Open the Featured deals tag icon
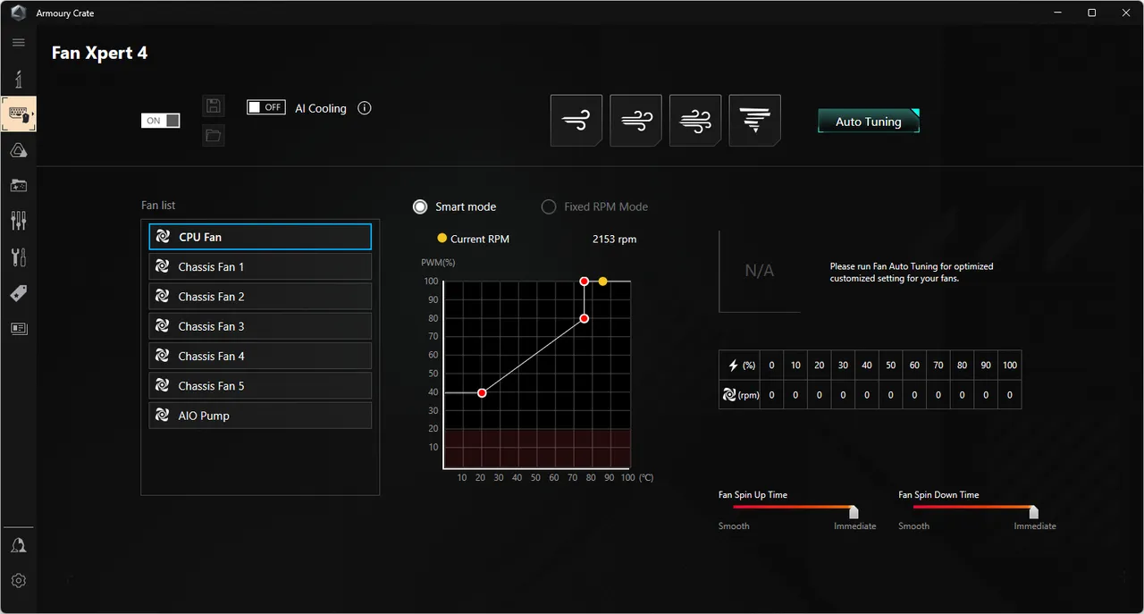 point(19,293)
